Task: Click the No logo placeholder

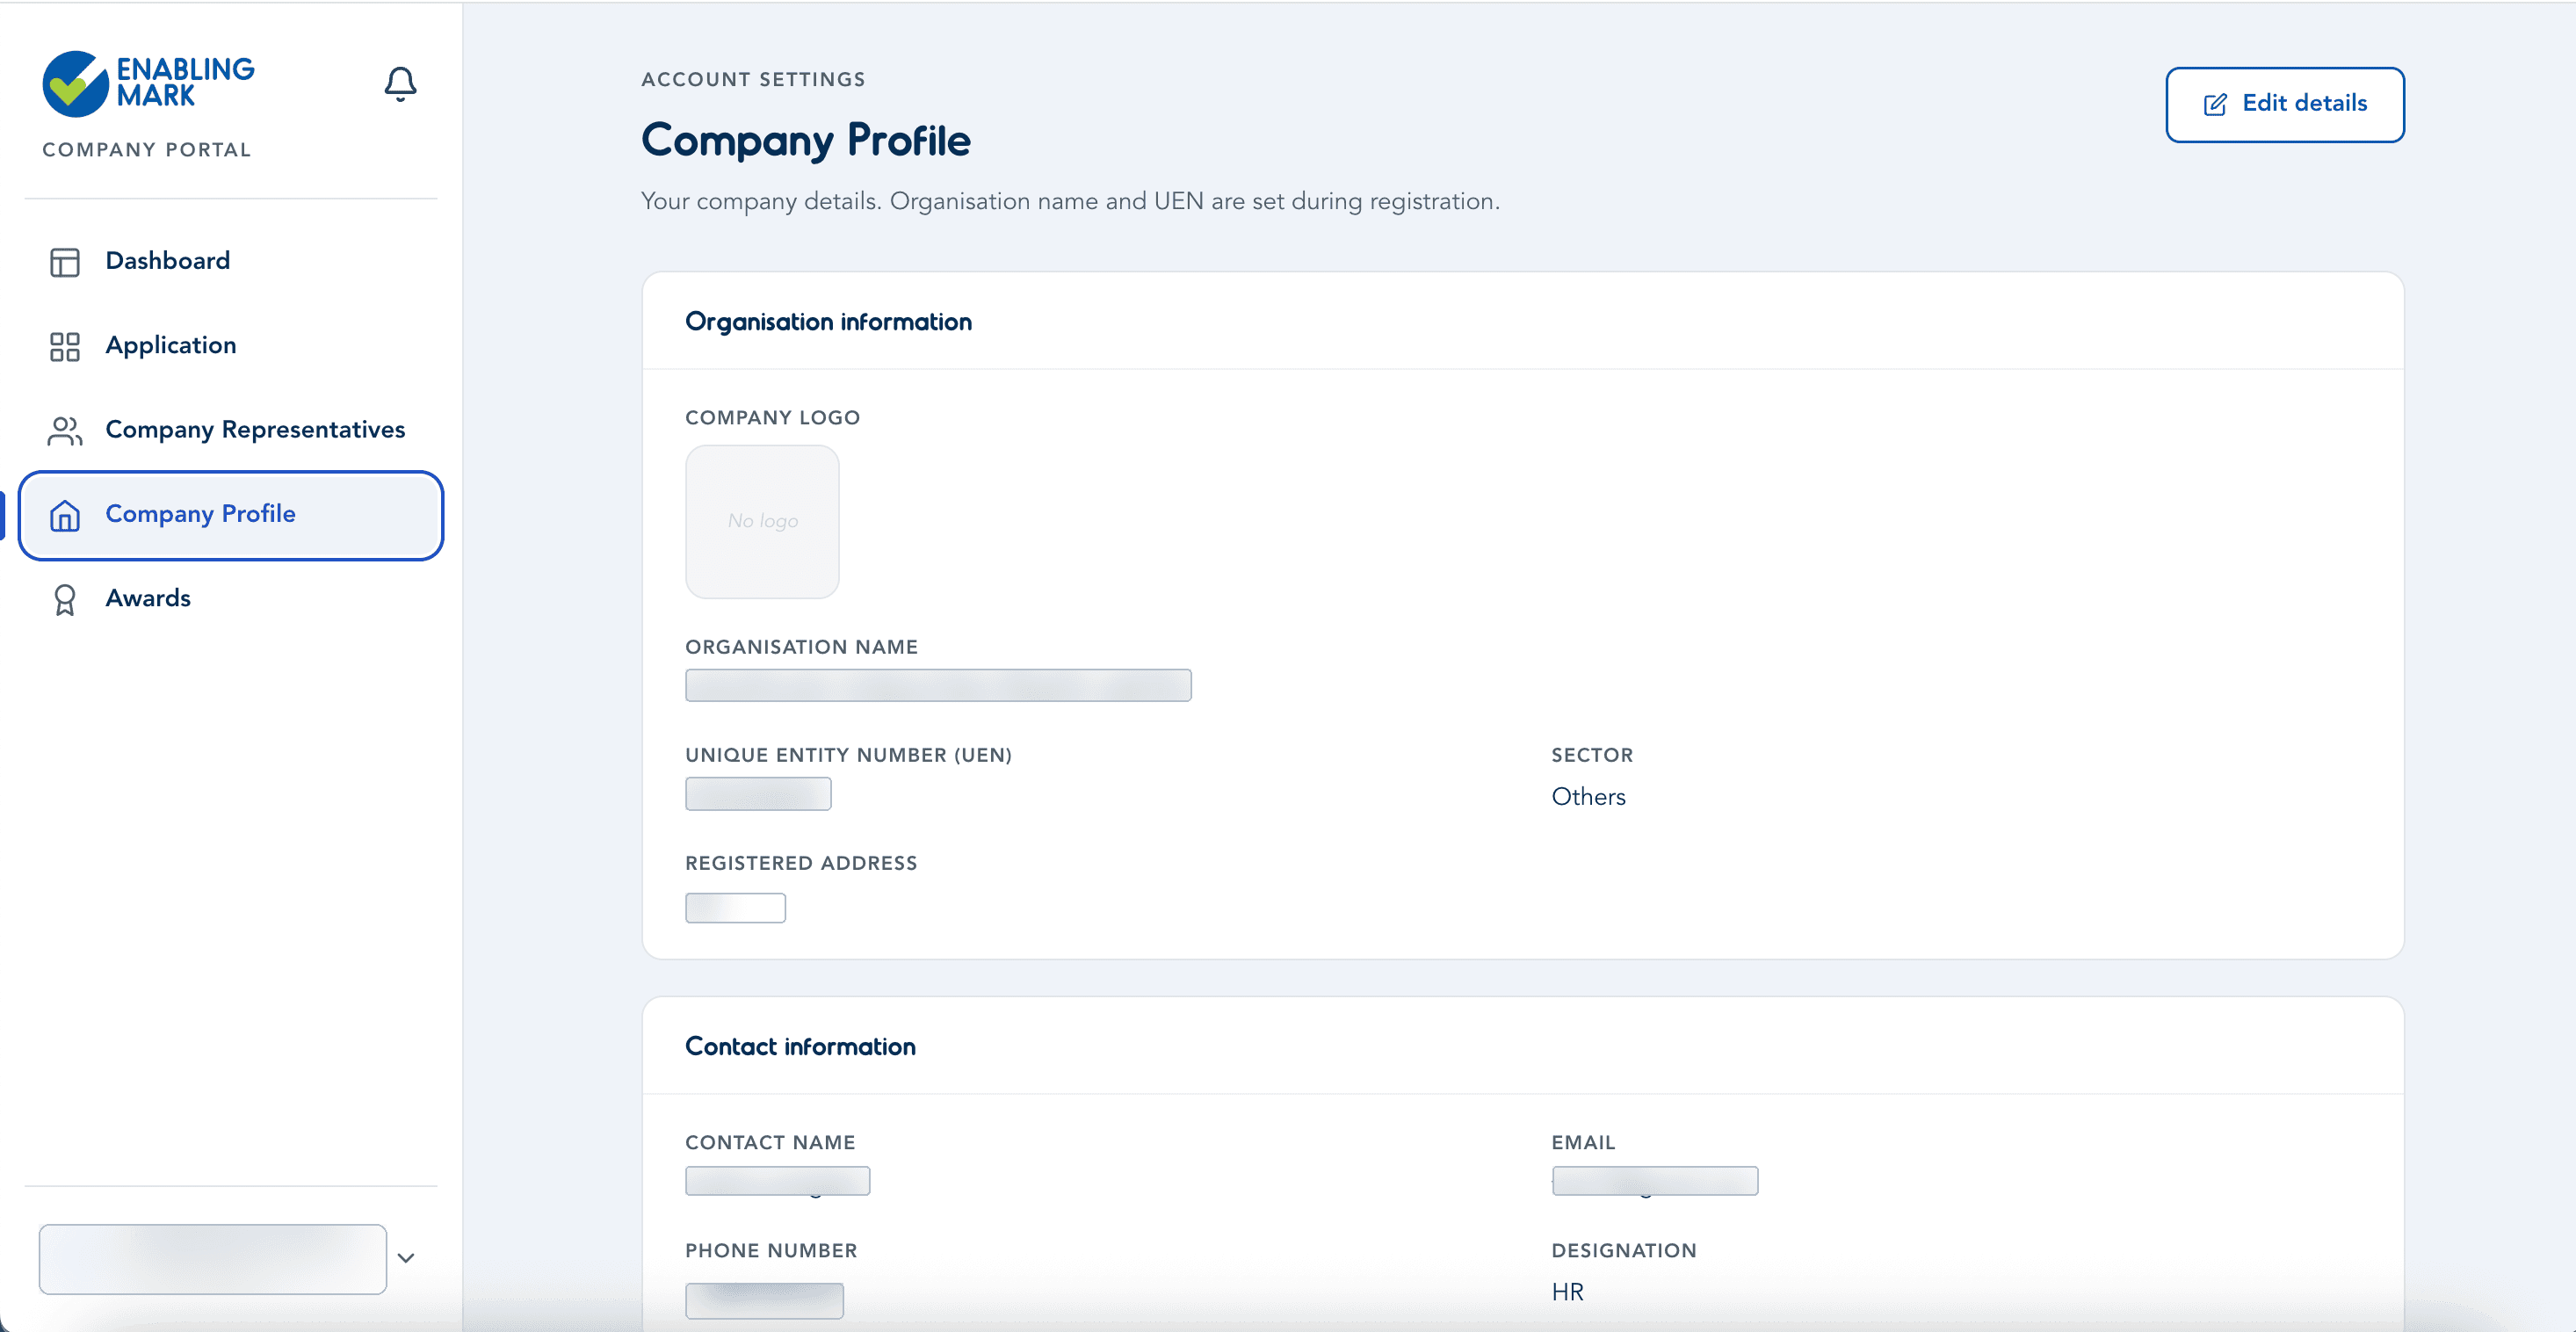Action: click(x=762, y=521)
